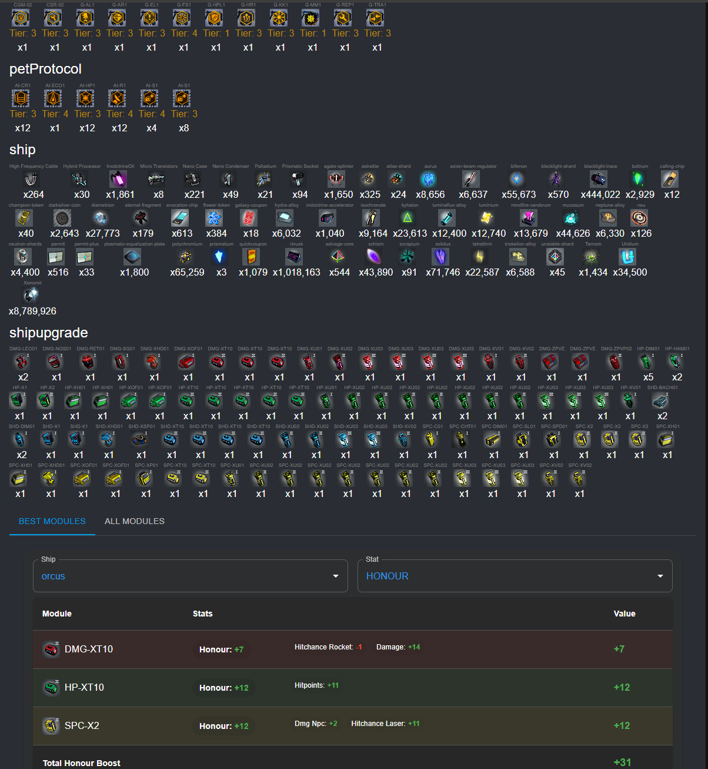Select the G-KK1 generator icon
The width and height of the screenshot is (708, 769).
[x=280, y=18]
